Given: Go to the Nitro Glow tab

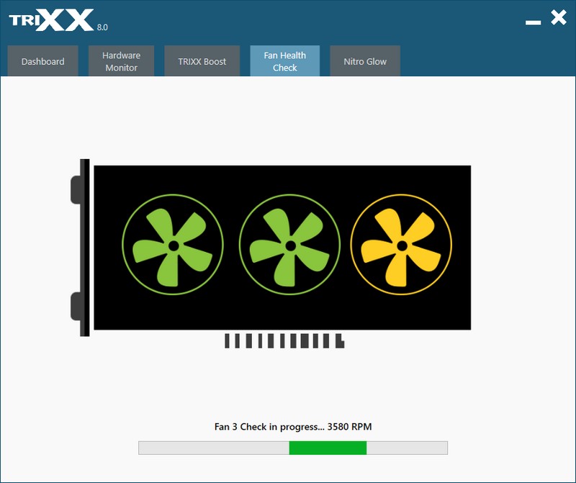Looking at the screenshot, I should (x=365, y=61).
